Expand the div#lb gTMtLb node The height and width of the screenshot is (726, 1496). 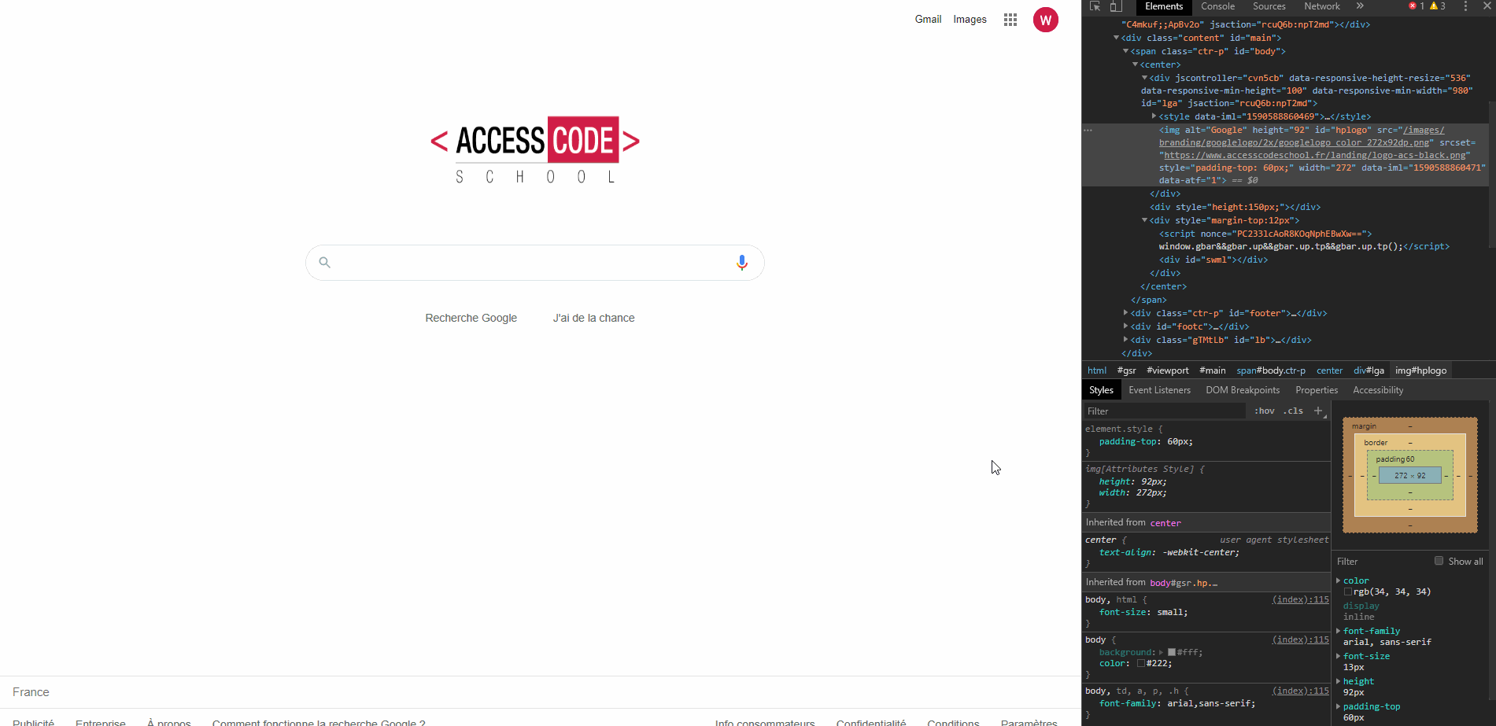click(x=1126, y=340)
